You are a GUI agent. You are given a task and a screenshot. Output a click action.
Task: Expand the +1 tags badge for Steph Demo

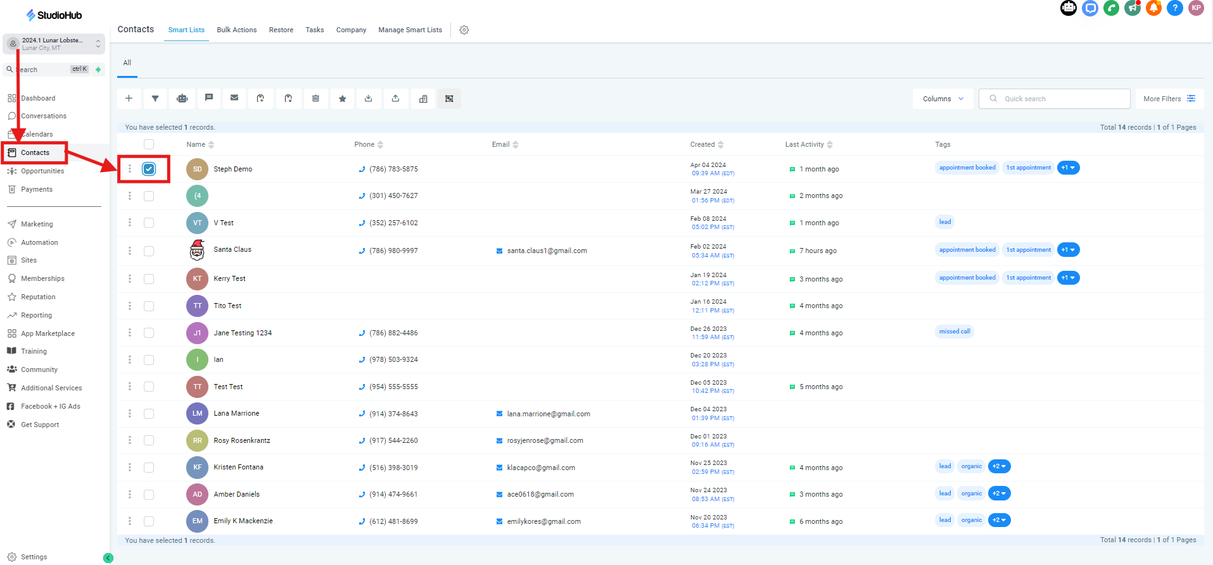click(x=1068, y=168)
